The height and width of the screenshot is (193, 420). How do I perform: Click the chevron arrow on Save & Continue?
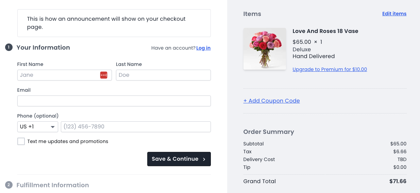(x=204, y=159)
